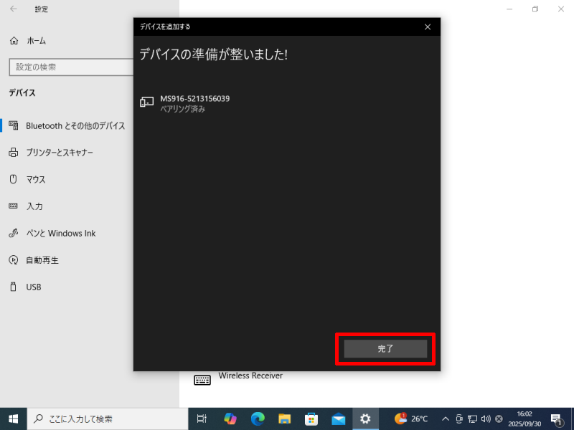This screenshot has width=574, height=430.
Task: Open the ホーム settings page
Action: pyautogui.click(x=36, y=41)
